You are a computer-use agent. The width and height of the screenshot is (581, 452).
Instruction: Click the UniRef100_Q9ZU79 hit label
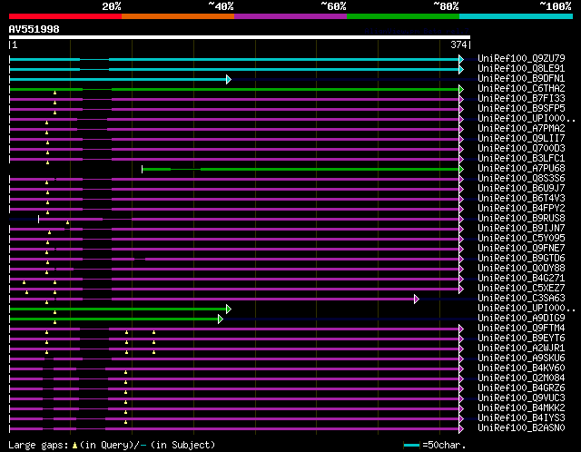coord(521,58)
